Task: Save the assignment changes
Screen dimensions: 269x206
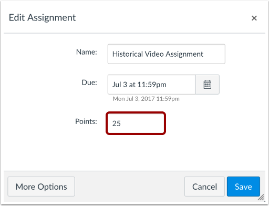Action: 243,187
